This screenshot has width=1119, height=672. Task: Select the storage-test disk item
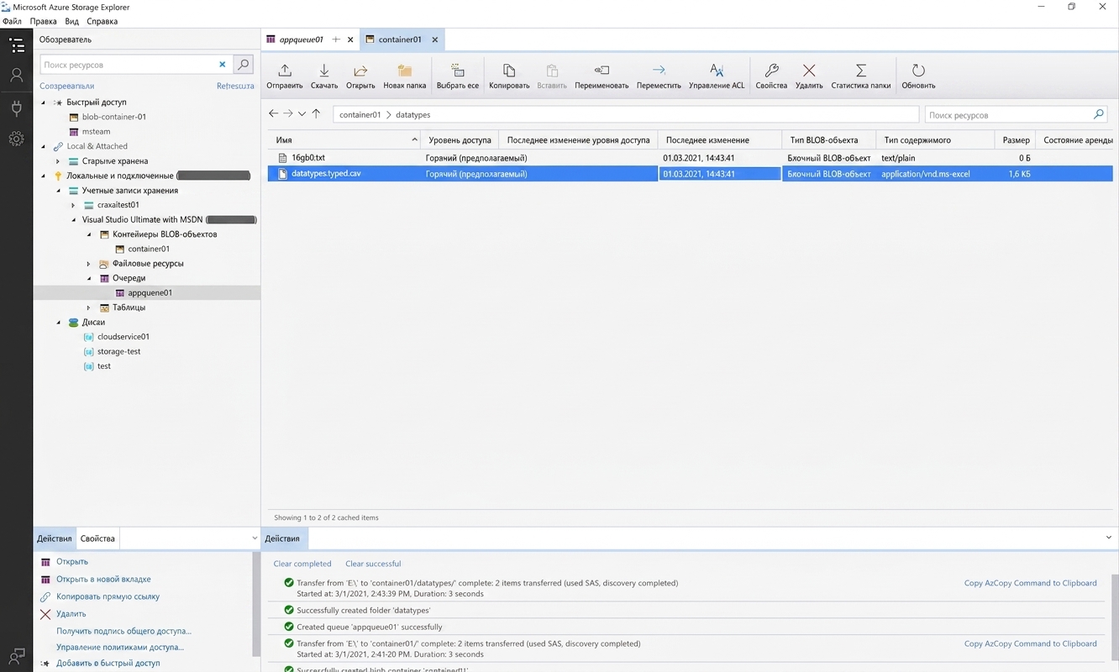(118, 351)
